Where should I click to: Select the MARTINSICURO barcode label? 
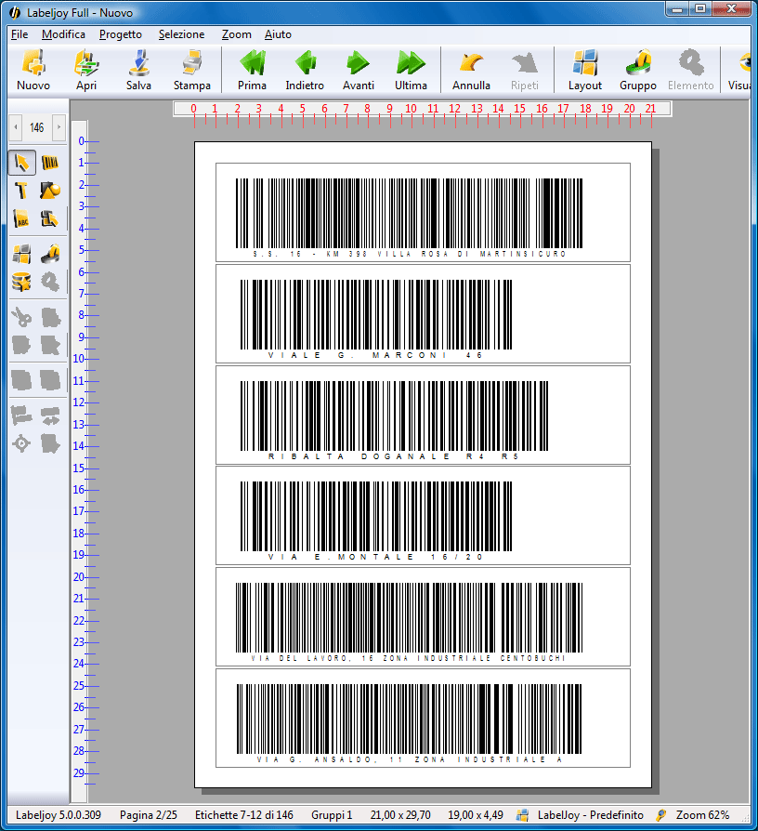click(409, 218)
